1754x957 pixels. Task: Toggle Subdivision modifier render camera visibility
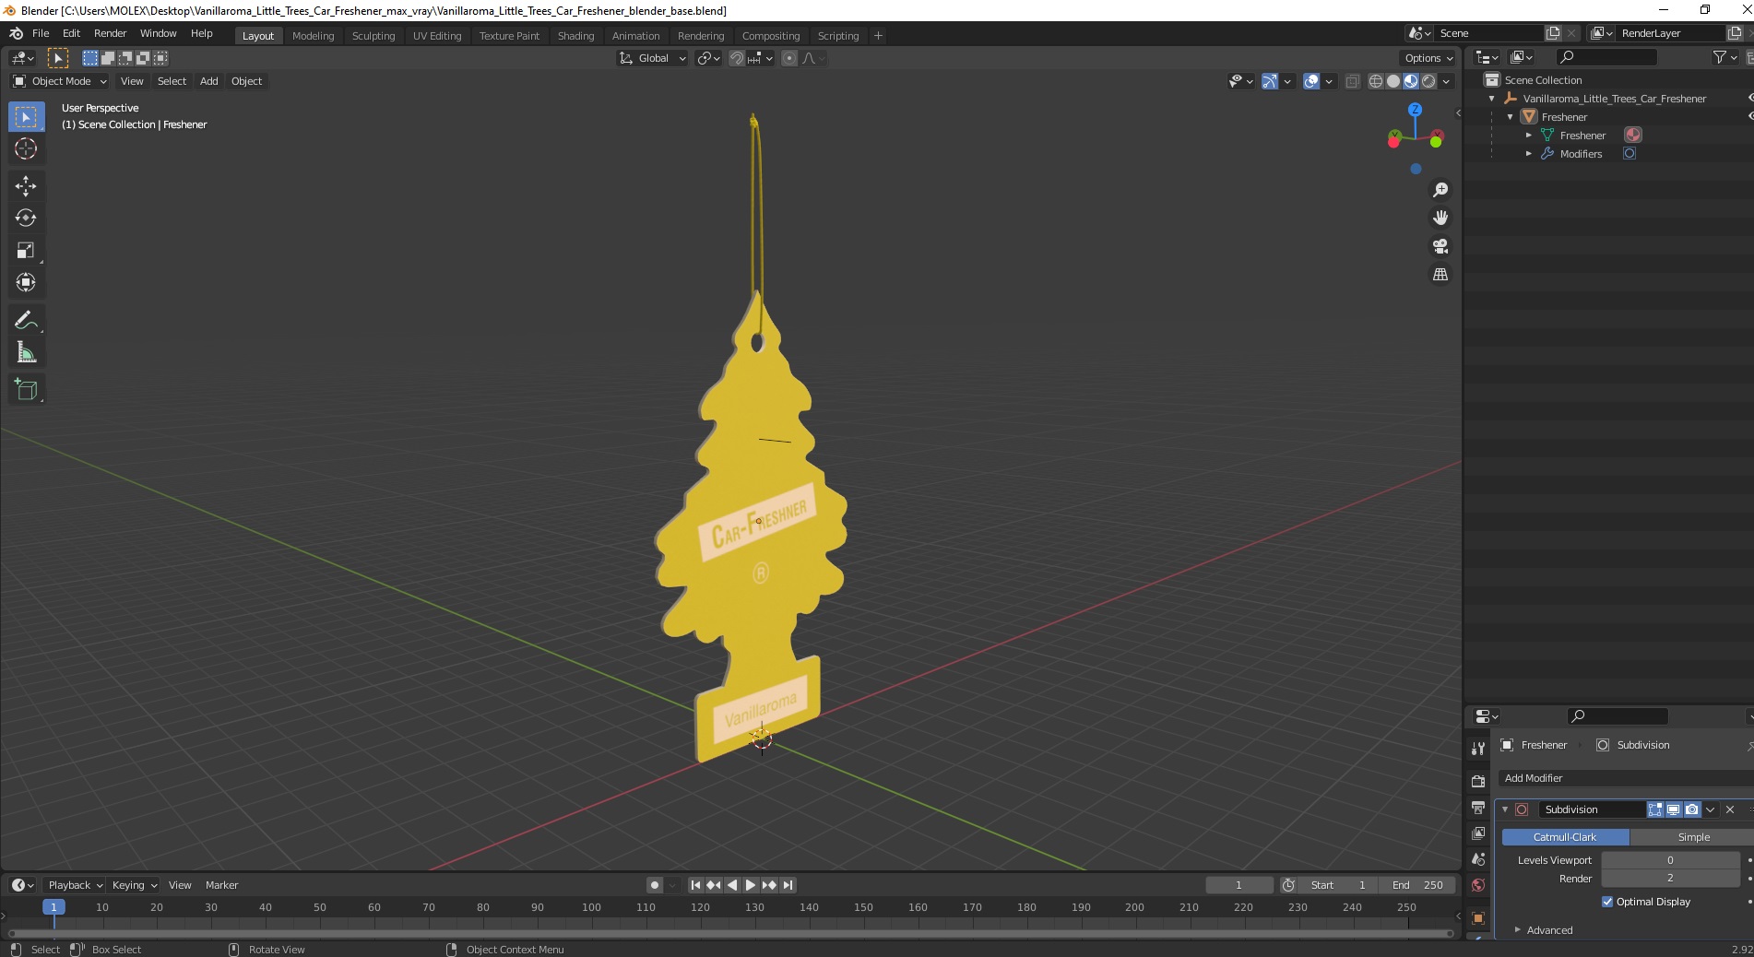pyautogui.click(x=1692, y=809)
